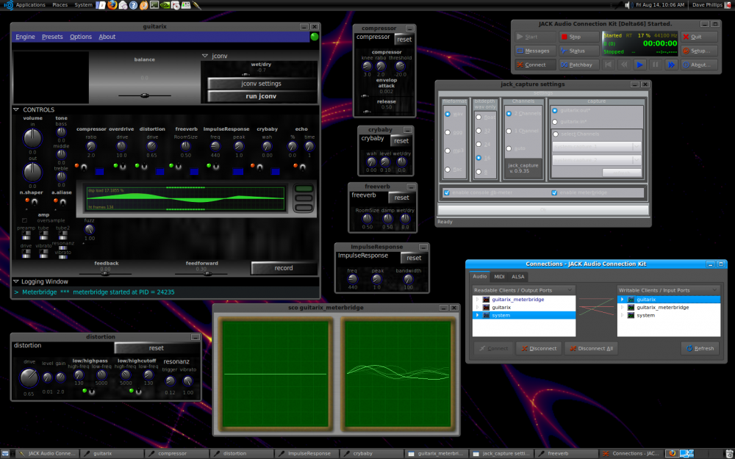Click the balance slider handle
This screenshot has height=459, width=735.
(x=144, y=95)
